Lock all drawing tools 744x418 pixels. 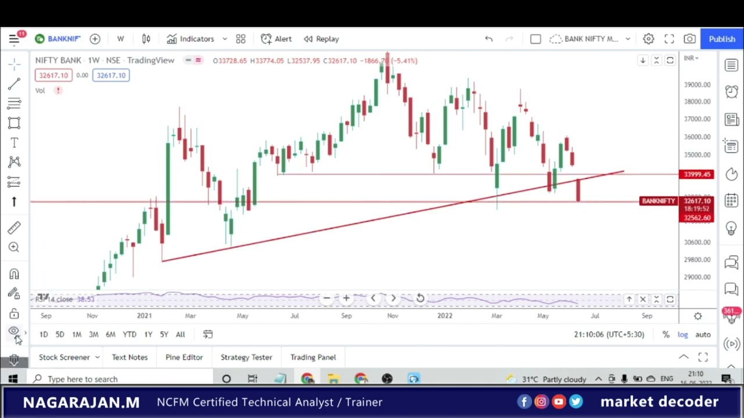tap(15, 313)
